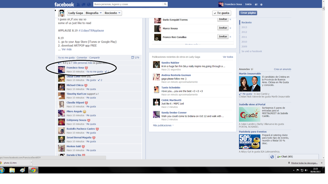Jump to 2012 in the timeline
Image resolution: width=328 pixels, height=184 pixels.
tap(244, 32)
